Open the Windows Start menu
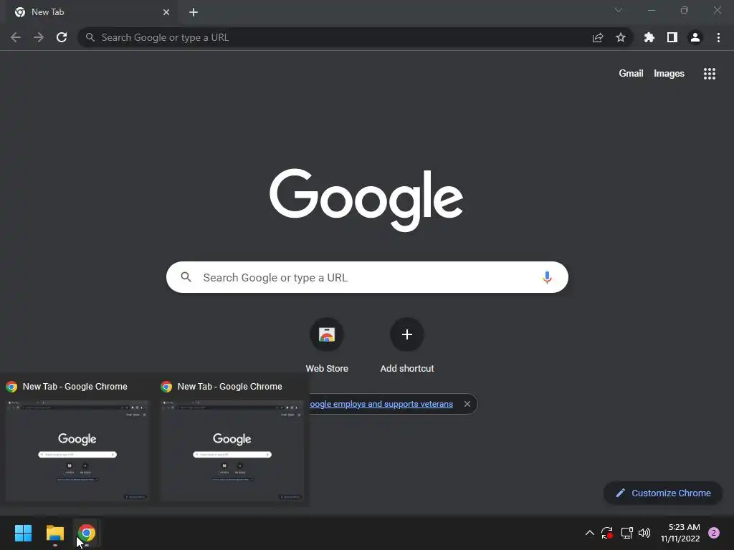 coord(23,533)
